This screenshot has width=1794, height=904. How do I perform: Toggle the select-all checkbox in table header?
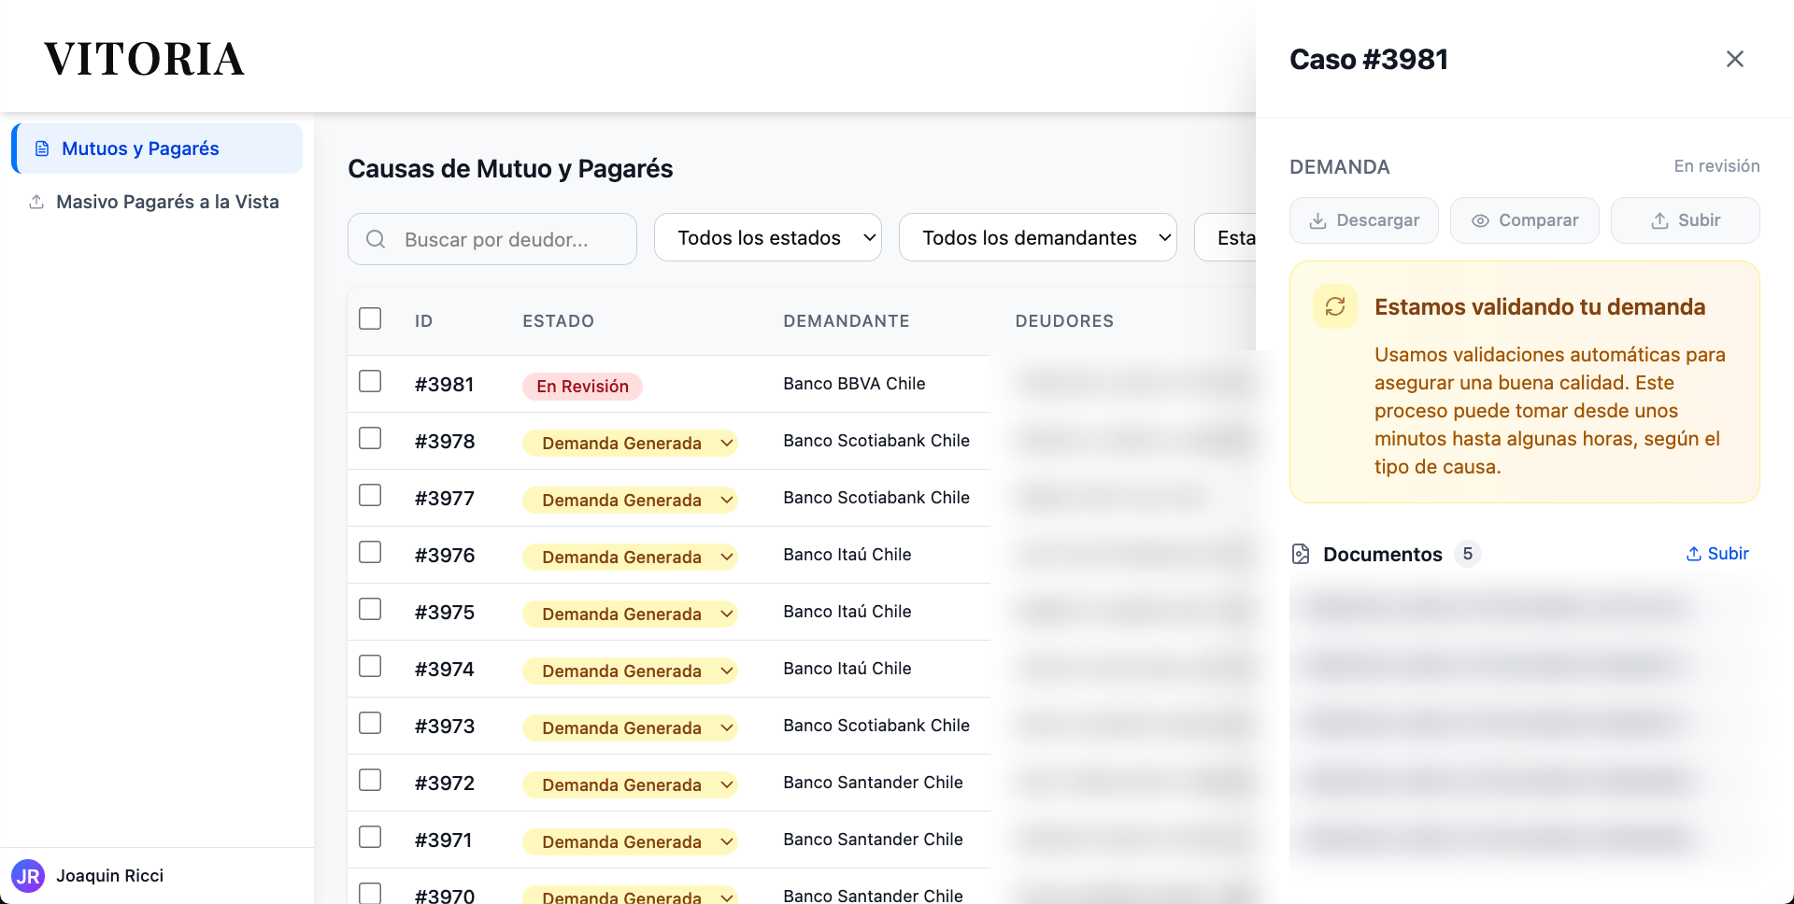click(370, 318)
